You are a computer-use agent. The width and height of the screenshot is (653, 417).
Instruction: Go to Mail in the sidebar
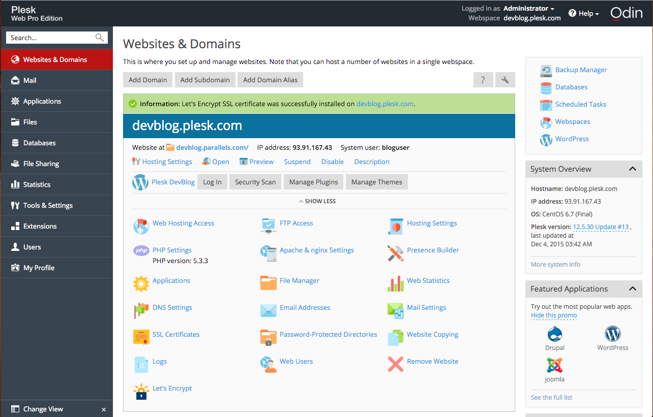click(56, 80)
